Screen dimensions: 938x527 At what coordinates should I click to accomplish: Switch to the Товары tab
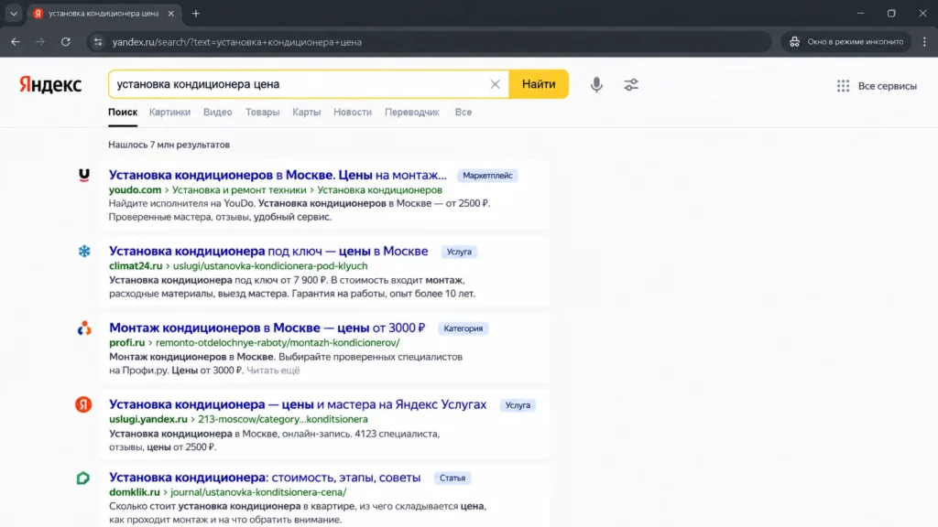coord(263,113)
